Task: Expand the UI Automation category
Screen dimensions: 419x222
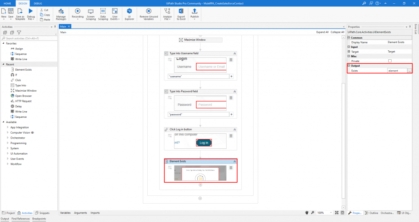Action: click(7, 154)
